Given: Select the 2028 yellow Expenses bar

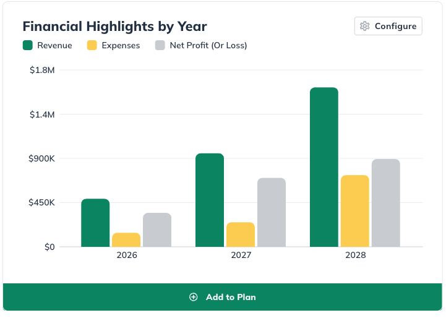Looking at the screenshot, I should tap(355, 211).
